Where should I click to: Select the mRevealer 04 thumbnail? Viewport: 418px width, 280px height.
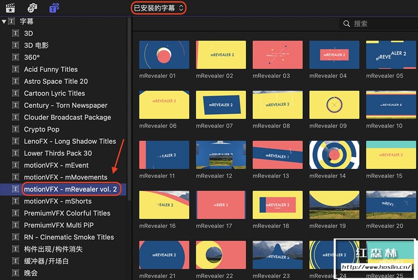tap(334, 55)
